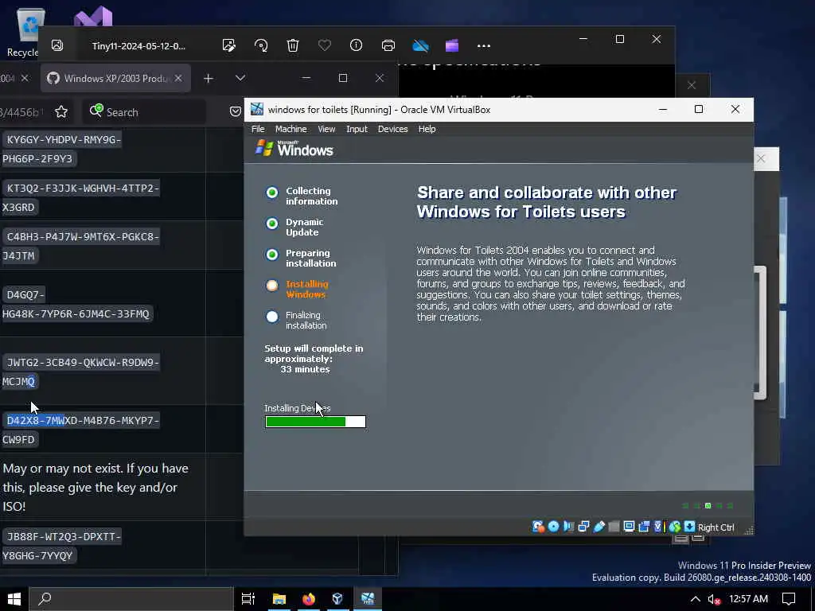The image size is (815, 611).
Task: Click the taskbar search box
Action: tap(131, 599)
